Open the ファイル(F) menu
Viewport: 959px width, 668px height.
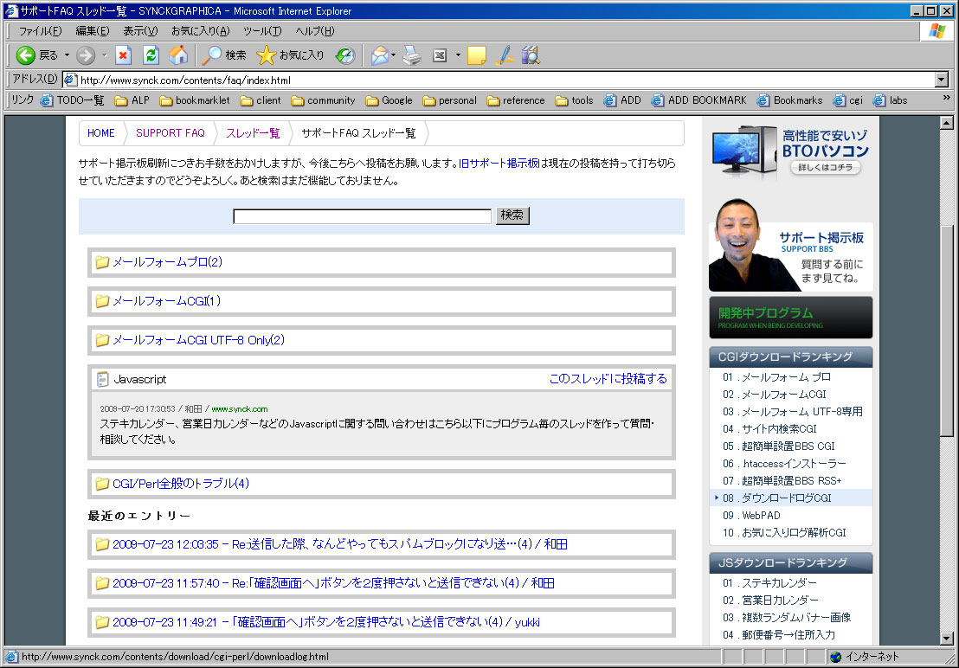click(x=41, y=31)
